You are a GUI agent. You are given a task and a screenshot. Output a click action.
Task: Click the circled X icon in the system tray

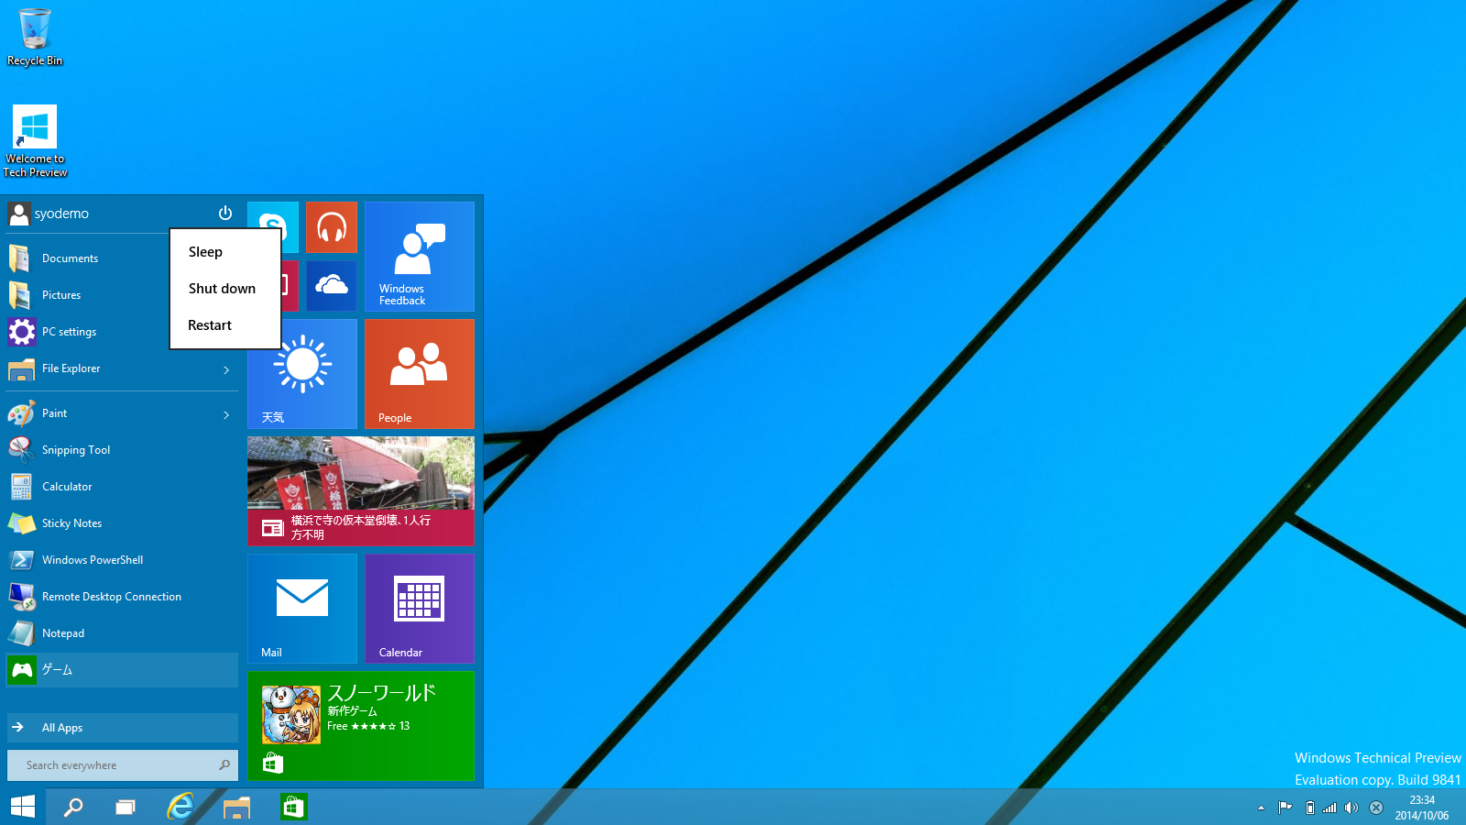tap(1376, 808)
